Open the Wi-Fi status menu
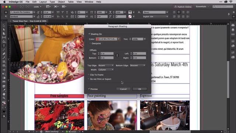236x133 pixels. pyautogui.click(x=231, y=2)
